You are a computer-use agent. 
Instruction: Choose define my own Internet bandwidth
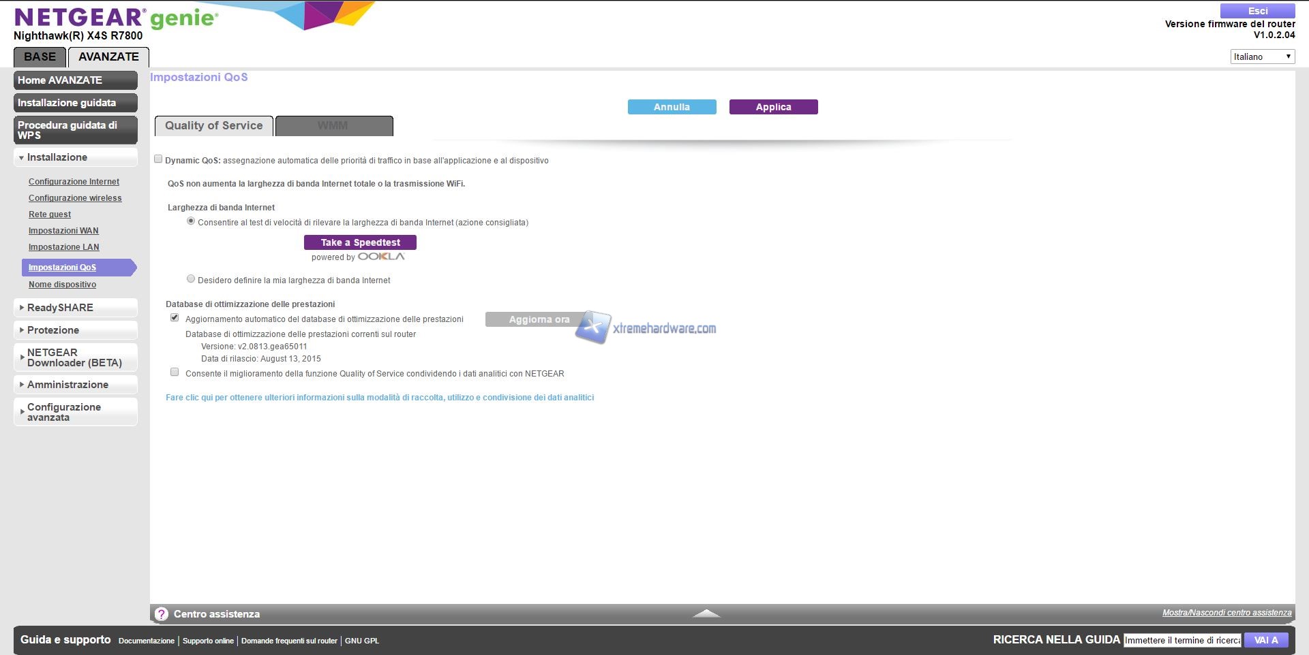click(x=191, y=279)
